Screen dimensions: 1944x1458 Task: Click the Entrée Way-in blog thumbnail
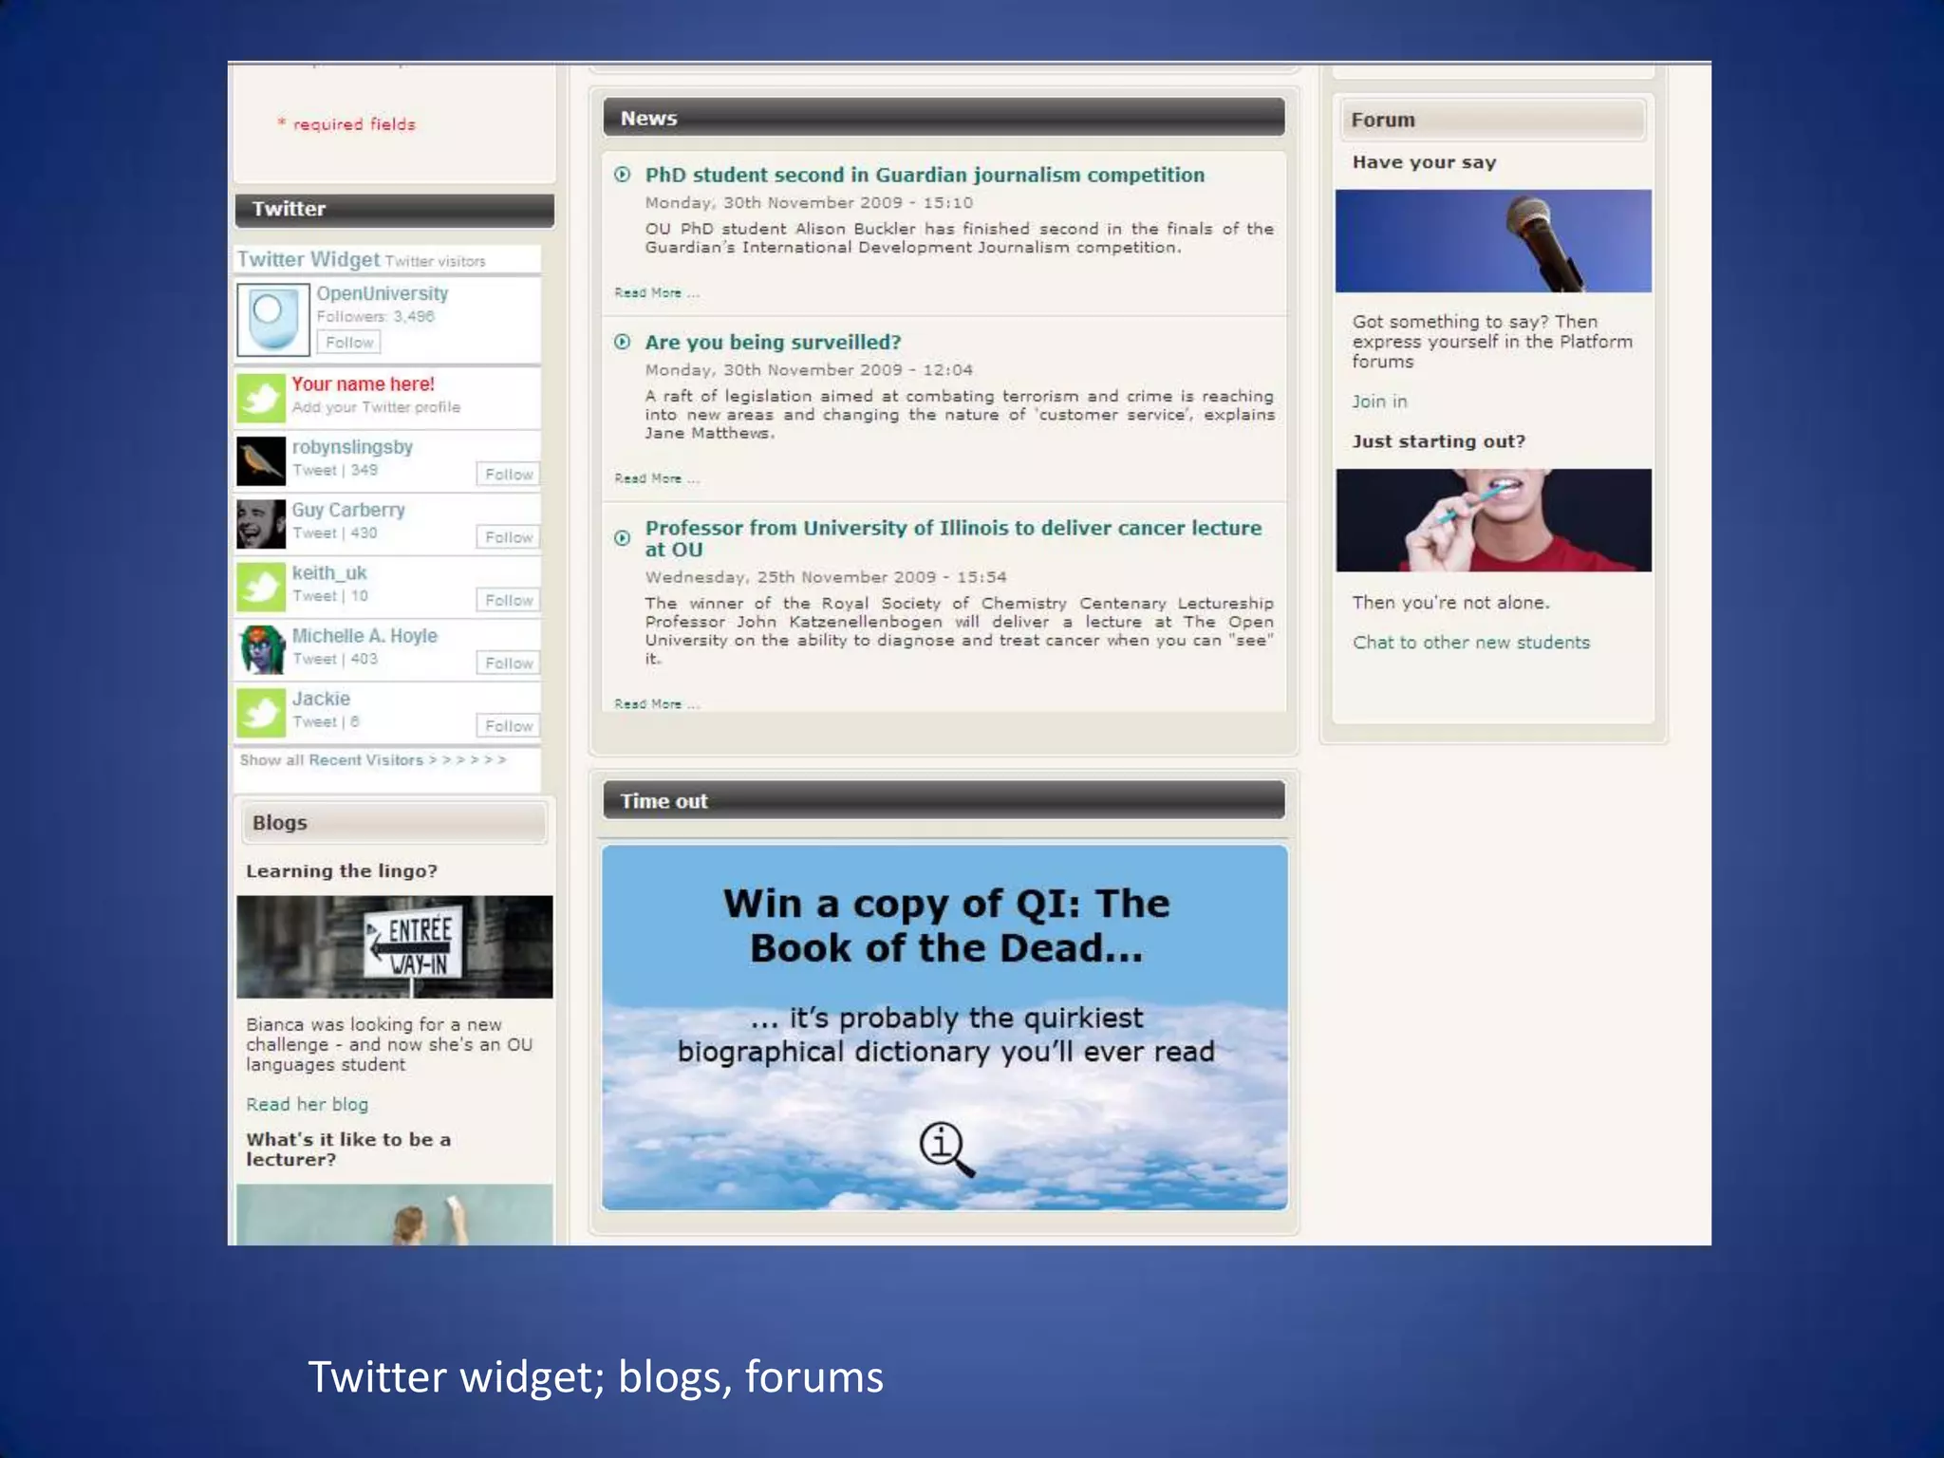point(394,946)
